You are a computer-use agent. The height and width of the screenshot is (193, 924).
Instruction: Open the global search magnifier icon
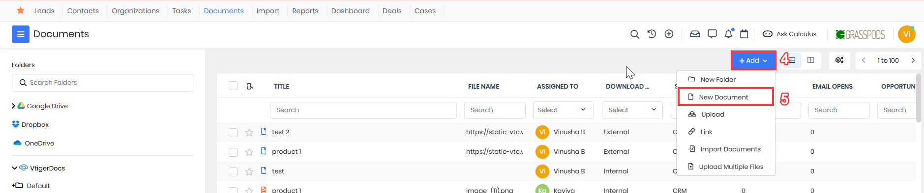click(635, 34)
